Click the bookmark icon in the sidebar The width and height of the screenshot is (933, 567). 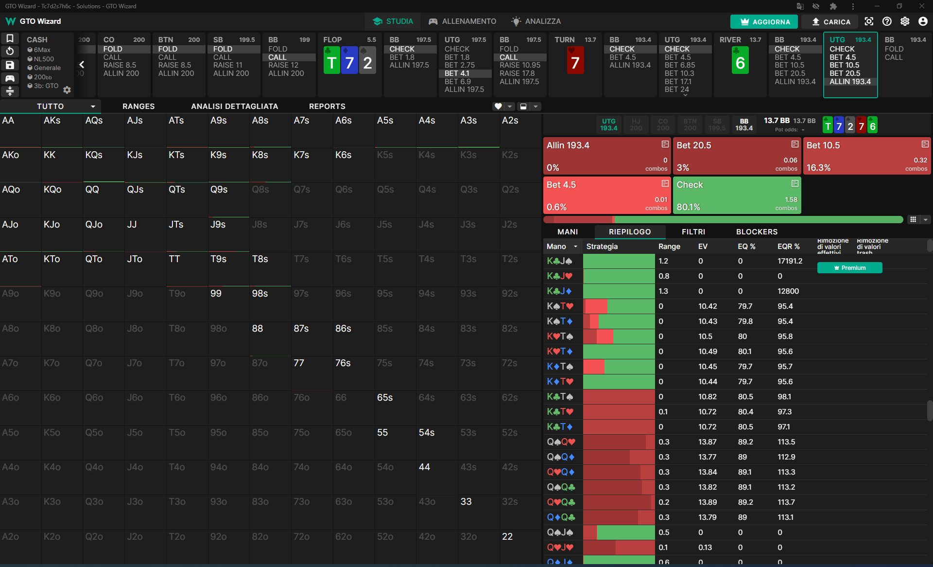coord(10,38)
